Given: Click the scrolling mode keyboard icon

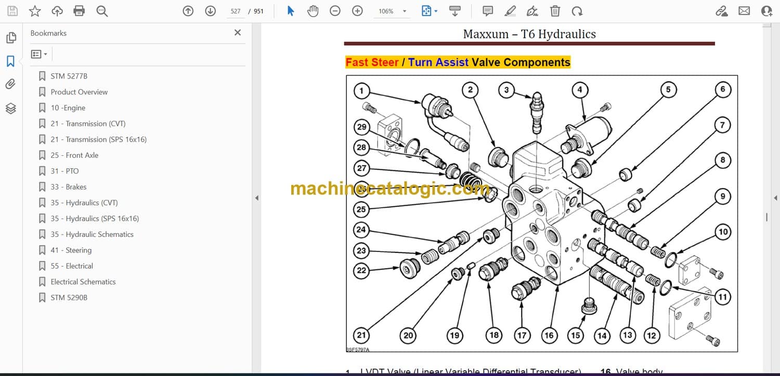Looking at the screenshot, I should 455,11.
